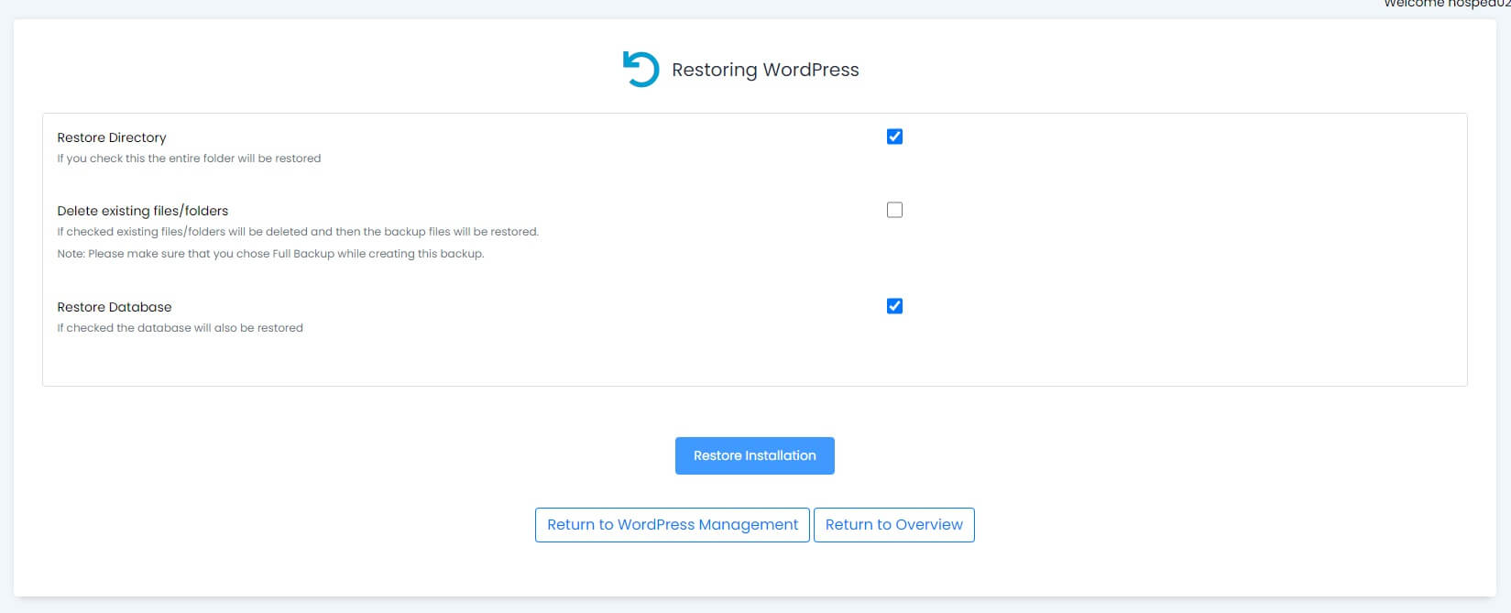The height and width of the screenshot is (613, 1511).
Task: Uncheck the Restore Directory checkbox
Action: [894, 137]
